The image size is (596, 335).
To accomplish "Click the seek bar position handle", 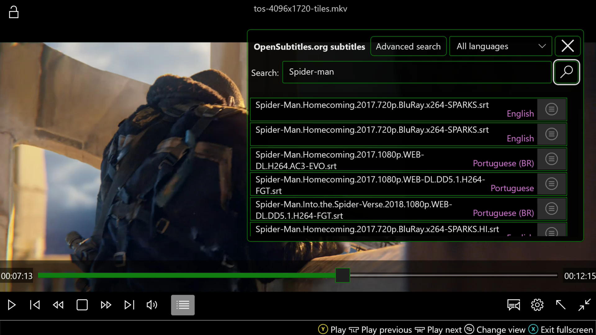I will (342, 275).
